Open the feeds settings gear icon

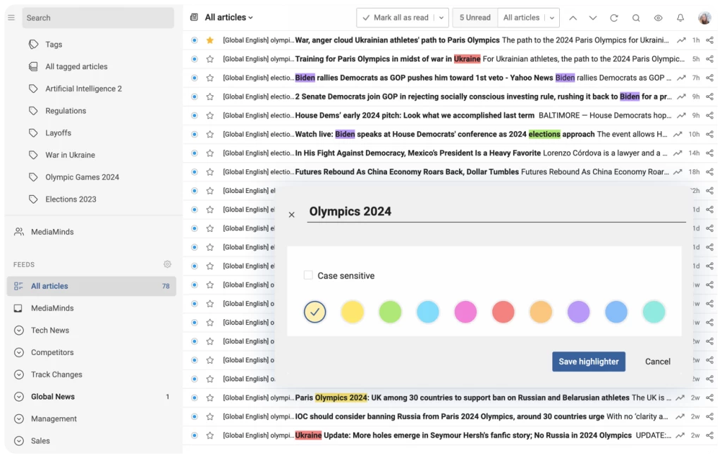[167, 264]
